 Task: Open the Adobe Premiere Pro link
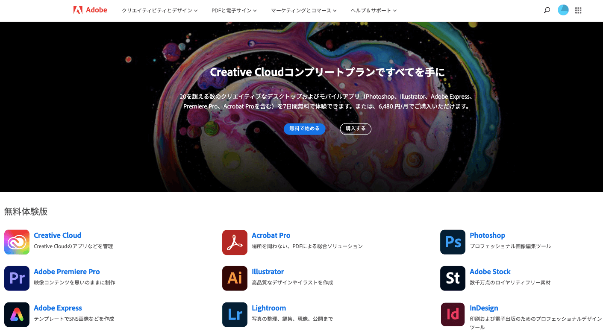[x=67, y=272]
